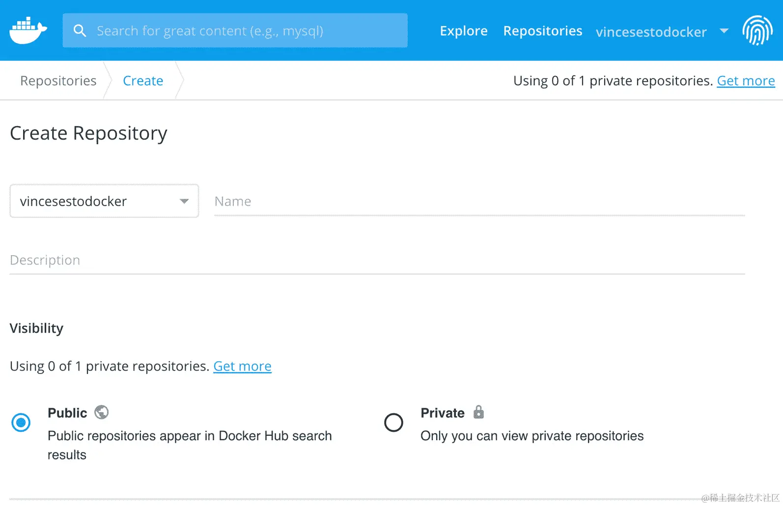This screenshot has height=506, width=783.
Task: Click the repository Name input field
Action: pyautogui.click(x=479, y=201)
